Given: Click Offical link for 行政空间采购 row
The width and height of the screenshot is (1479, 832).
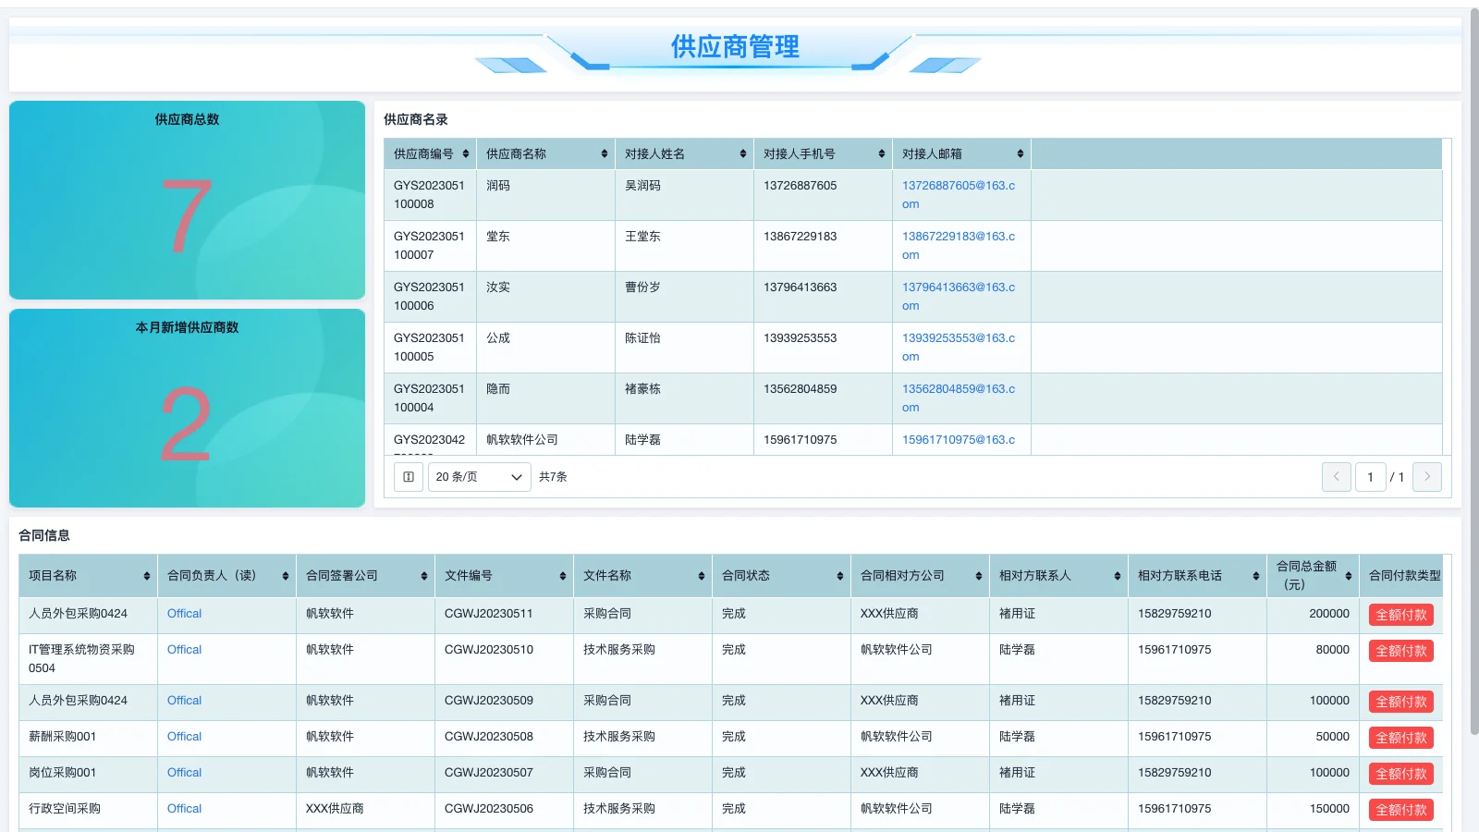Looking at the screenshot, I should [x=184, y=809].
